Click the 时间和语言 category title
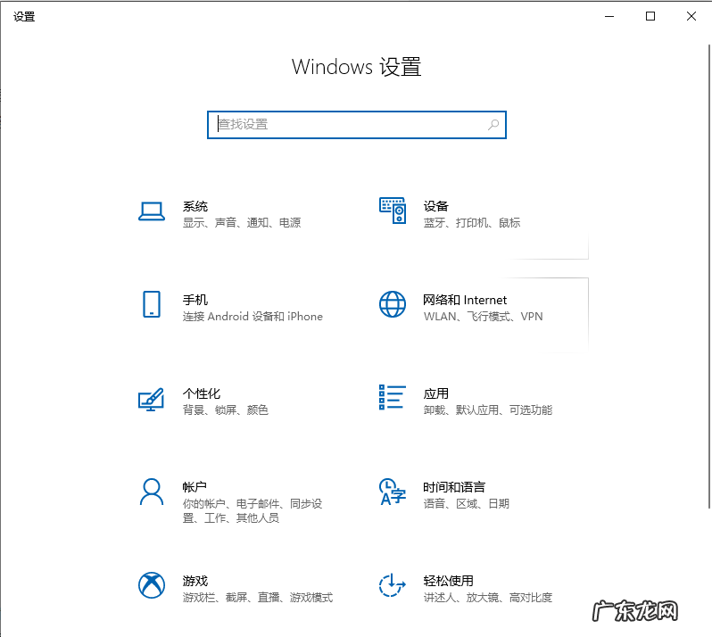Image resolution: width=712 pixels, height=637 pixels. (454, 487)
